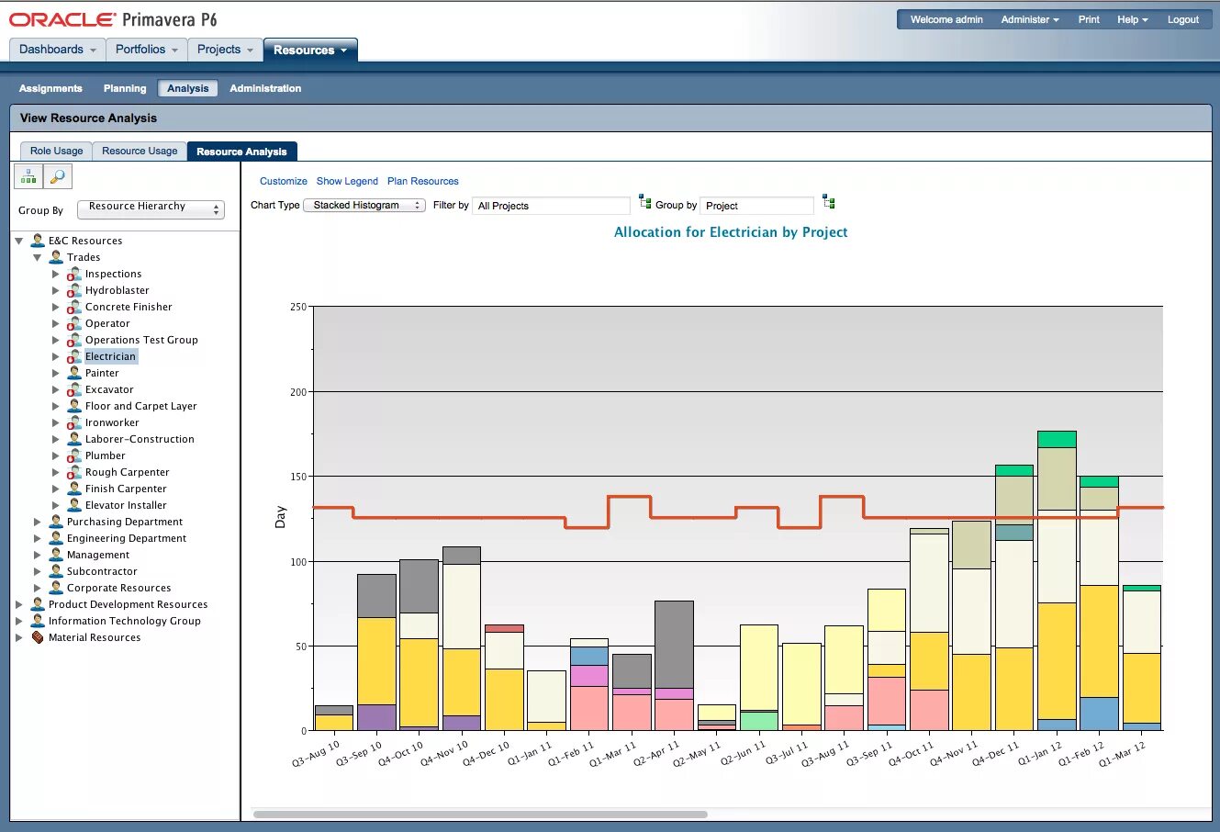Screen dimensions: 1220x832
Task: Click the Concrete Finisher resource icon
Action: 74,307
